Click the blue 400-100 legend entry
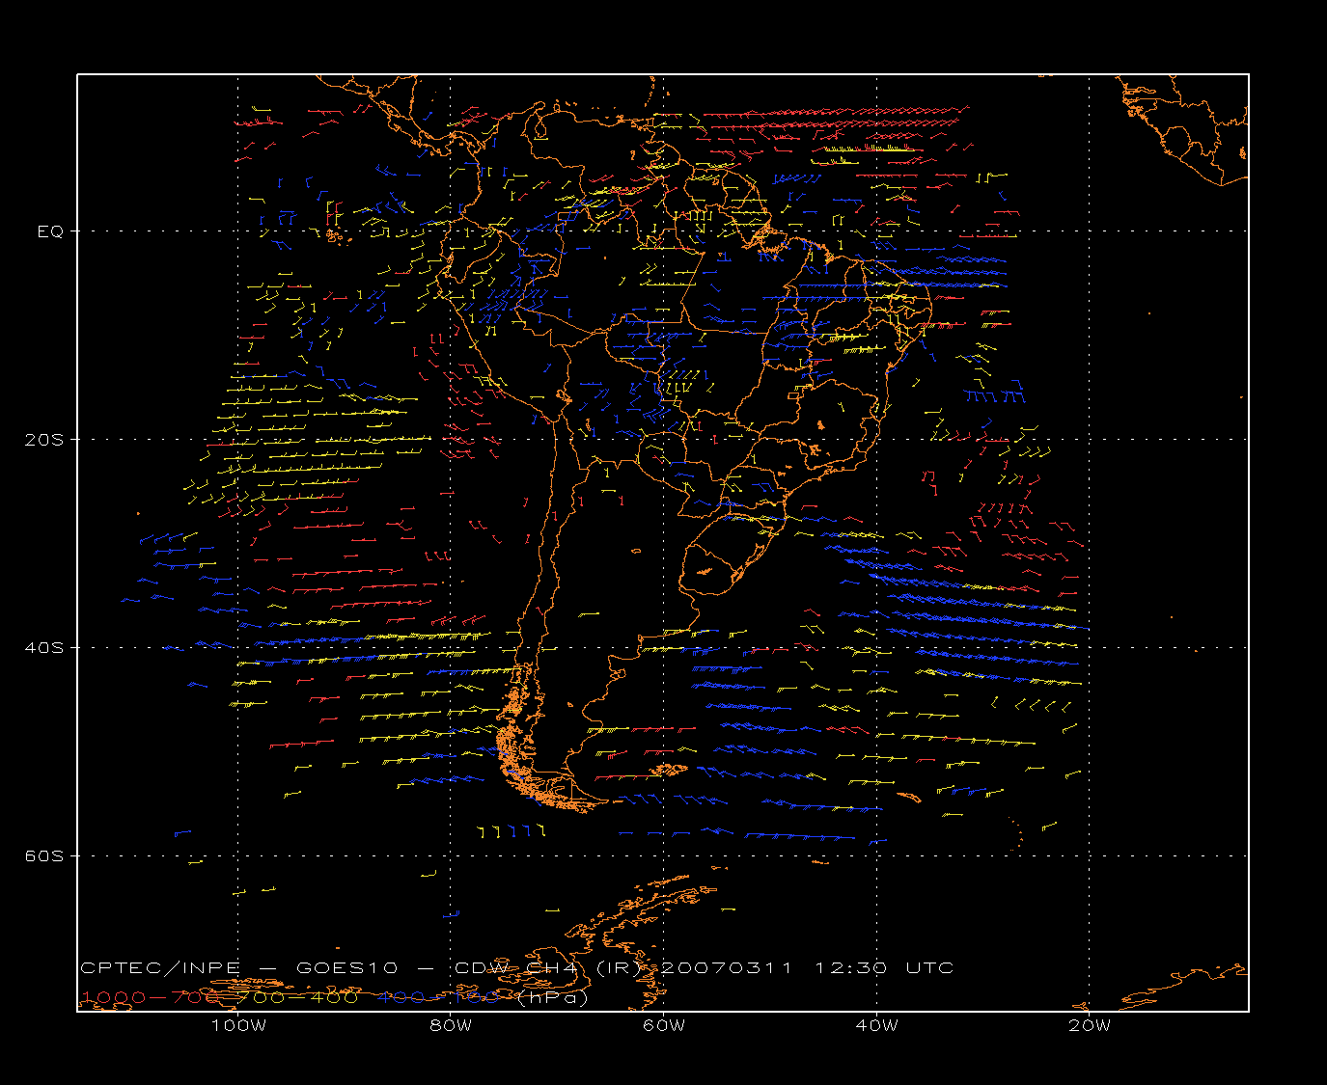Viewport: 1327px width, 1085px height. [439, 998]
